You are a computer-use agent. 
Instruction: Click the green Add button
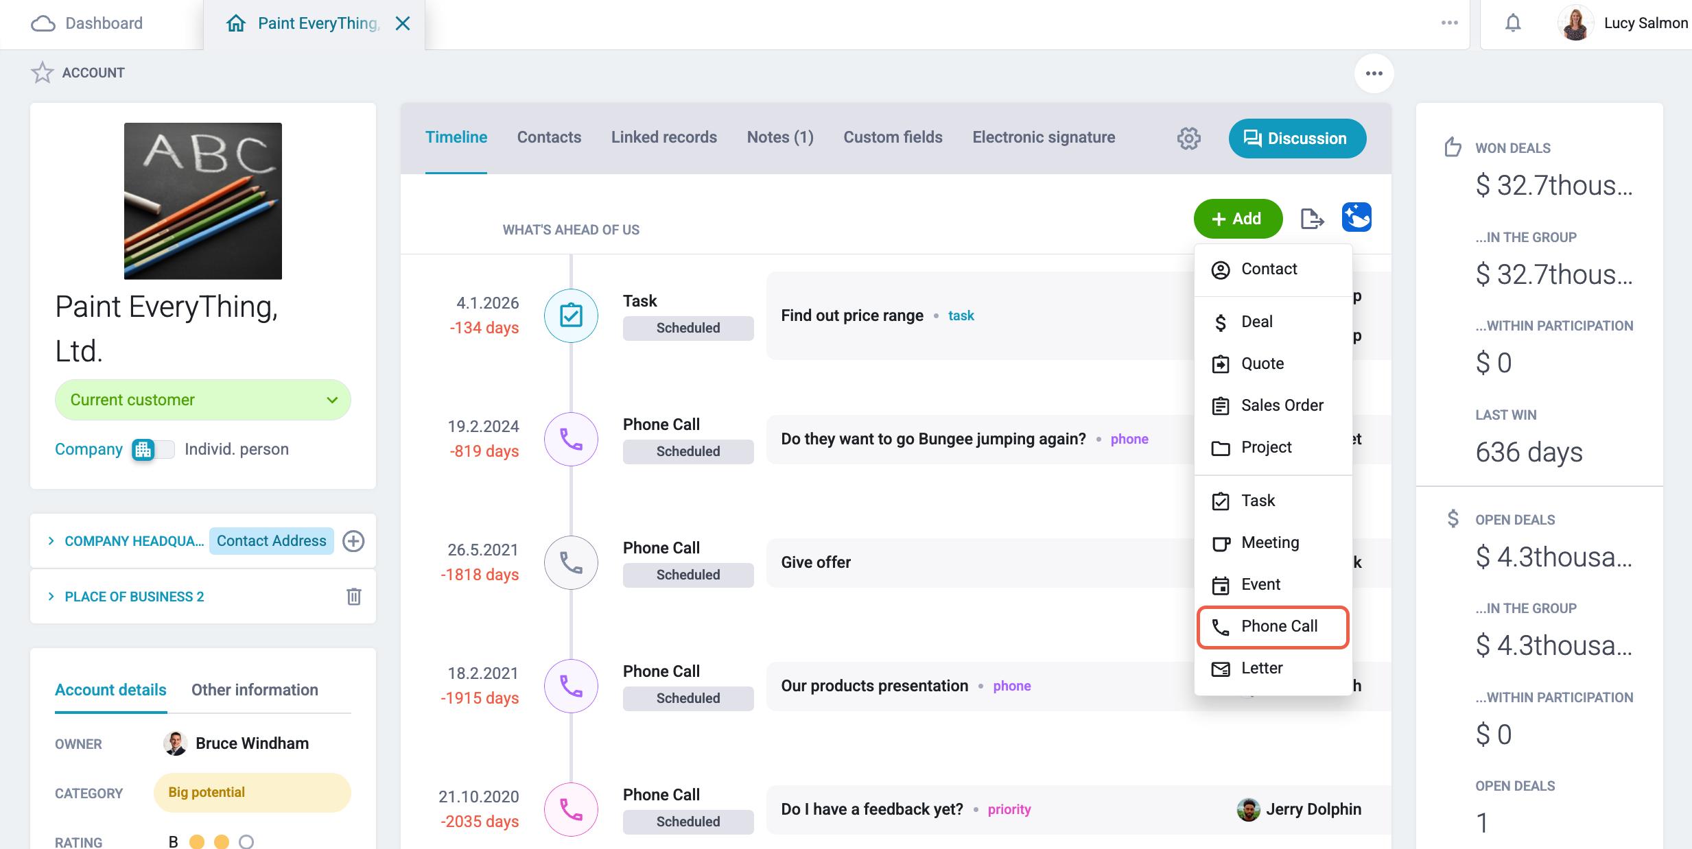1238,219
